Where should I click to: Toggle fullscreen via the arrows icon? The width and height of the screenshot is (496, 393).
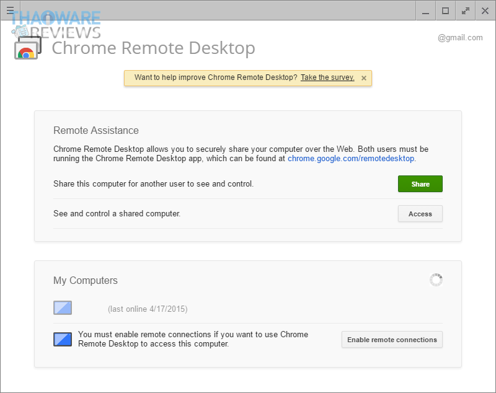click(466, 11)
